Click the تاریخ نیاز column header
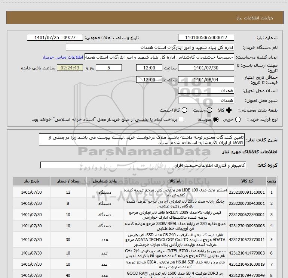Viewport: 288px width, 278px height. coord(31,181)
